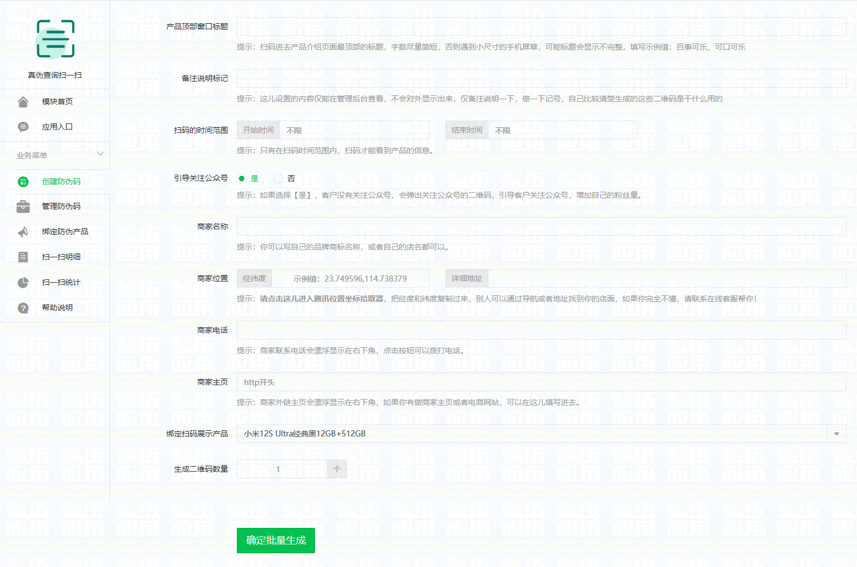Collapse the 业务菜单 section chevron
The width and height of the screenshot is (857, 567).
[x=100, y=154]
